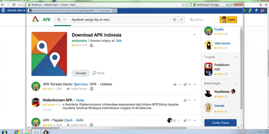Click the Podallocein Kool app icon
Viewport: 269px width, 134px height.
(208, 69)
